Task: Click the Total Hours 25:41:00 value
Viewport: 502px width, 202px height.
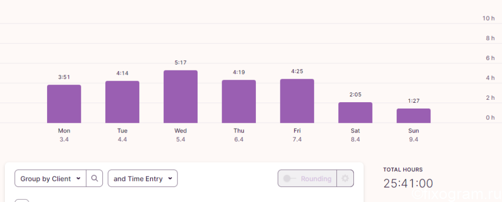Action: coord(408,183)
